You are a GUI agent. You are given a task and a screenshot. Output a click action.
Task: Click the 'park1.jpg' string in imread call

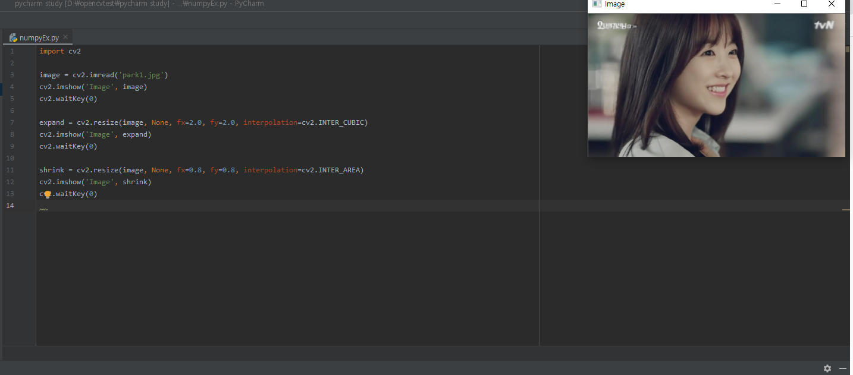point(143,75)
